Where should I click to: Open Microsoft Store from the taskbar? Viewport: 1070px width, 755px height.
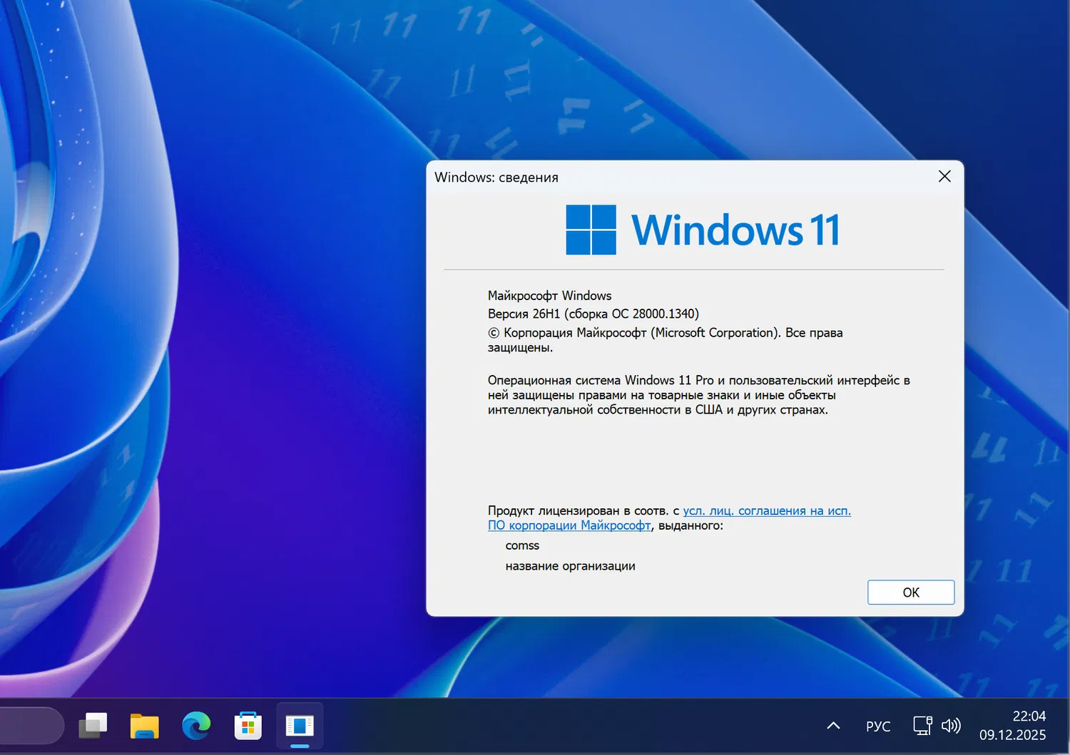click(x=248, y=725)
